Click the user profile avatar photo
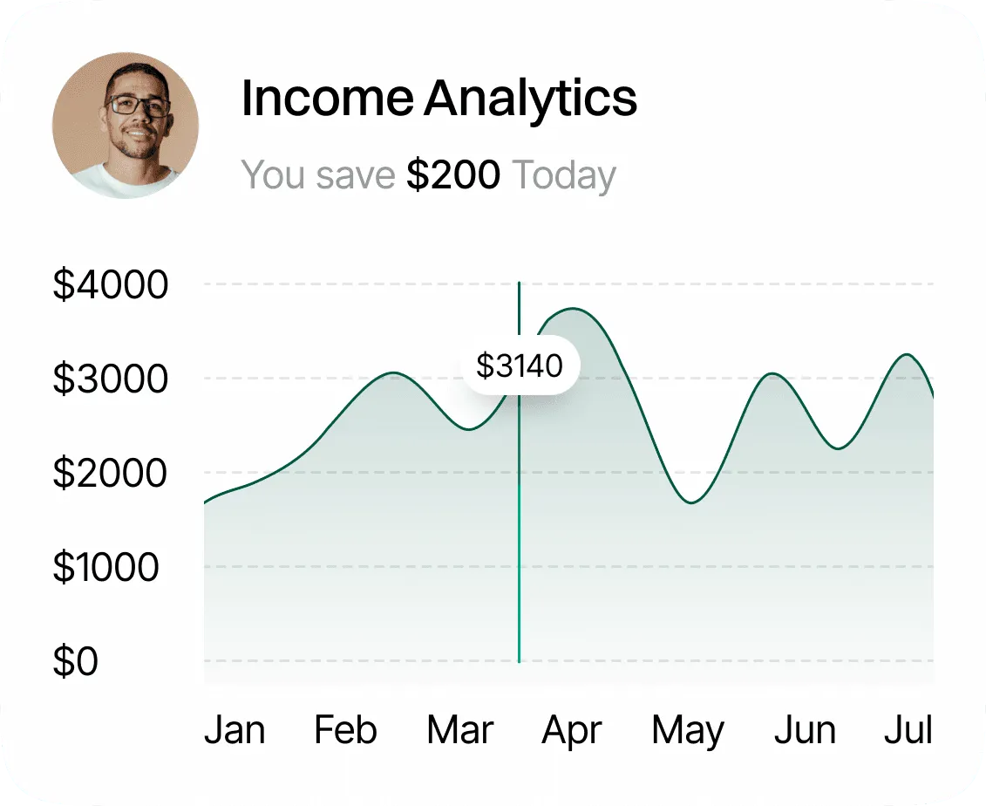This screenshot has height=806, width=986. pos(126,125)
